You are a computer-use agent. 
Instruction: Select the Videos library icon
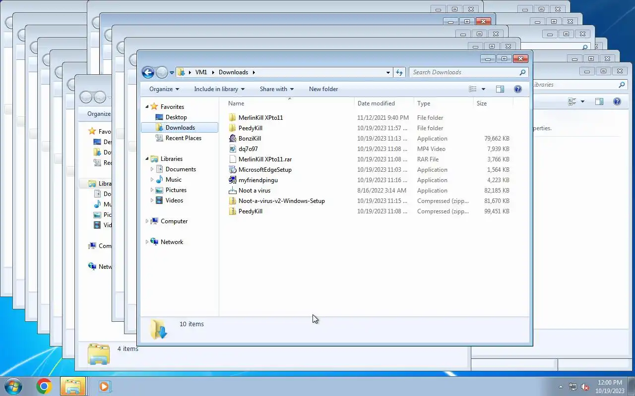tap(159, 200)
